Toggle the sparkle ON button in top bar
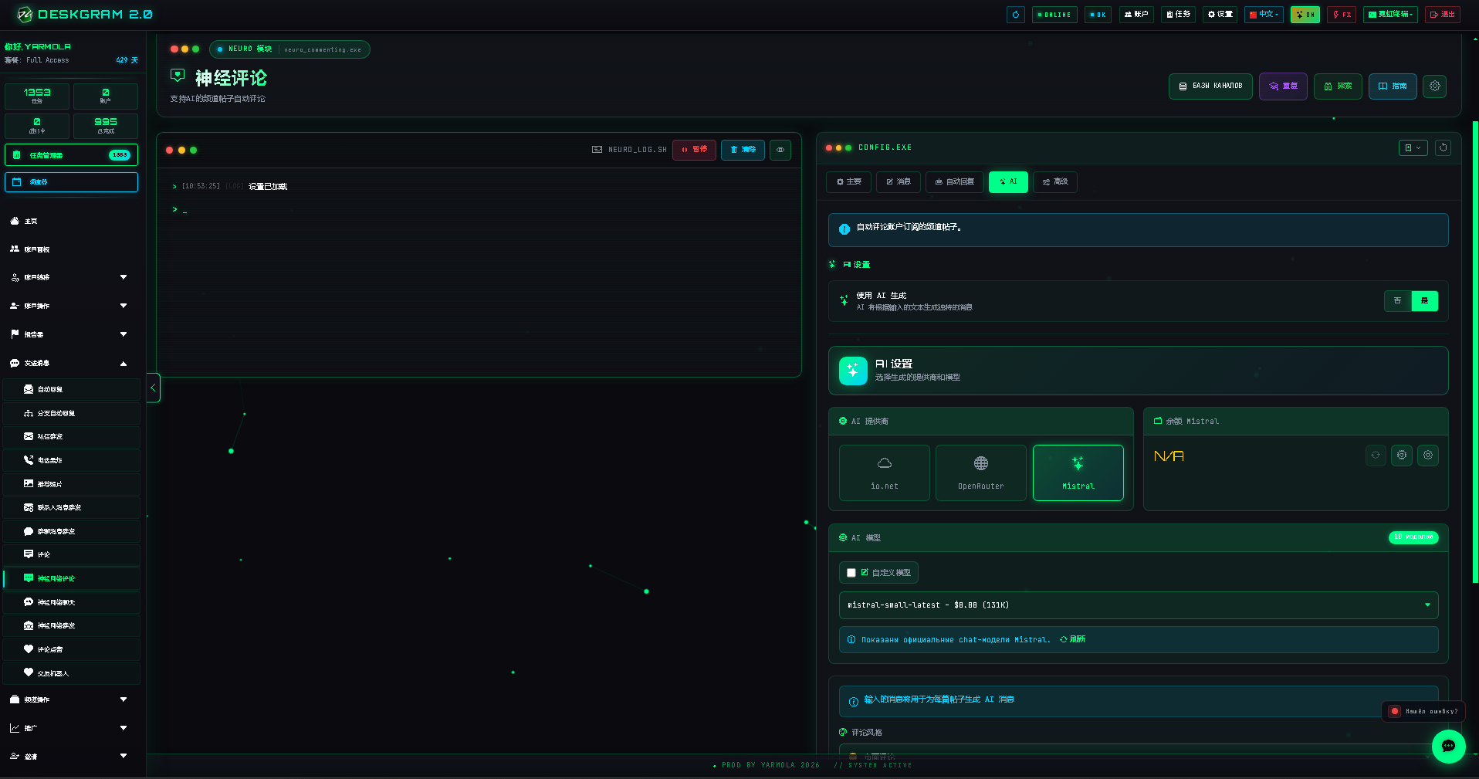The image size is (1479, 779). point(1305,15)
